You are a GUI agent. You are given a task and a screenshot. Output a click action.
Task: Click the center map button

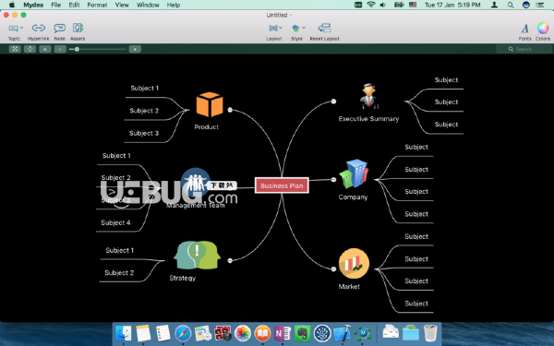tap(30, 49)
